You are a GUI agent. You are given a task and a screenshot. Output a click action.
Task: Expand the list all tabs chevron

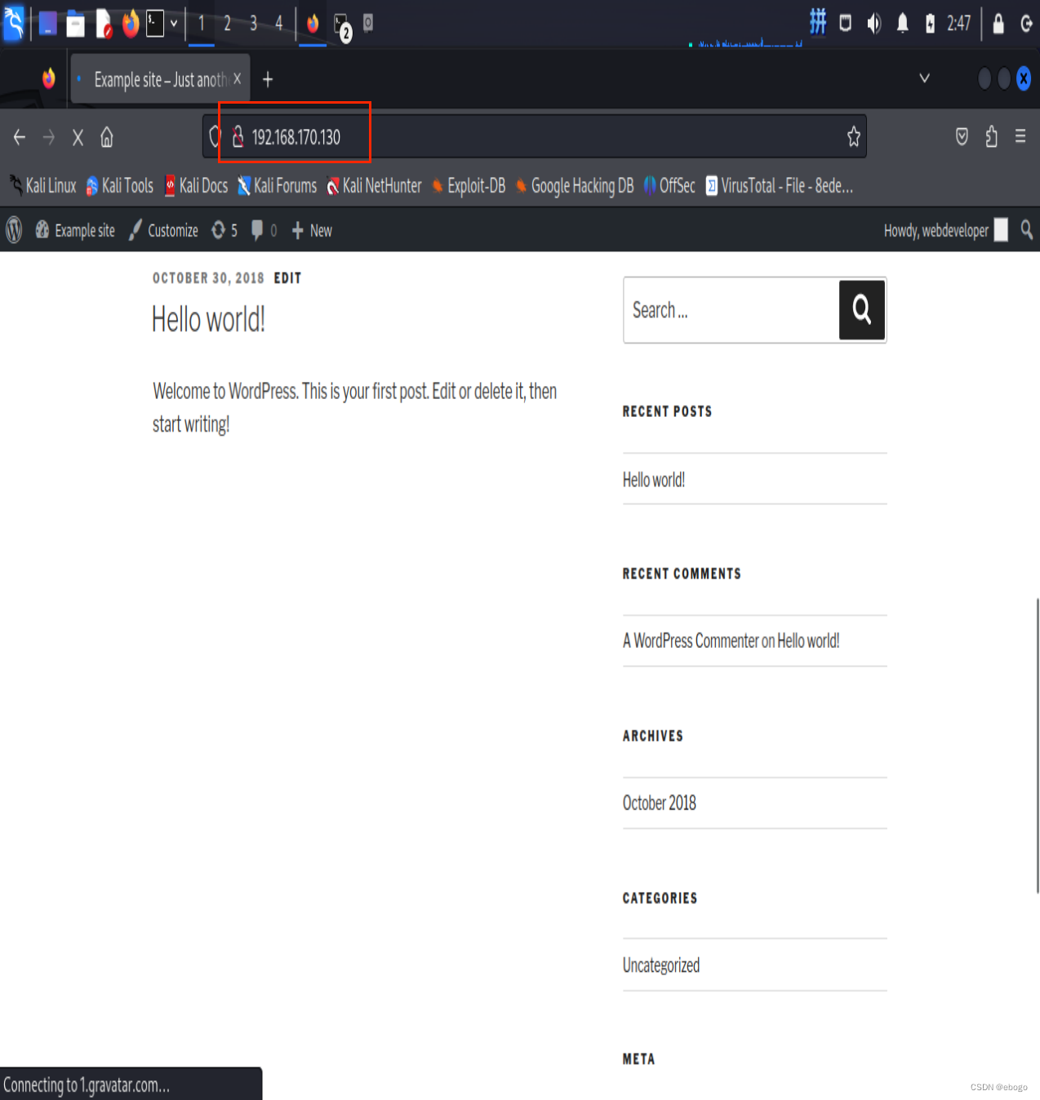[924, 78]
